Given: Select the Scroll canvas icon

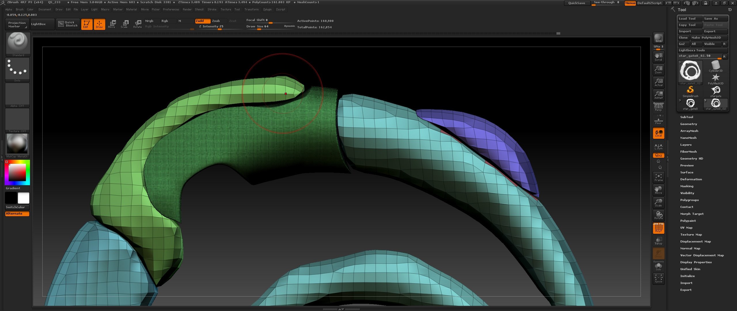Looking at the screenshot, I should [658, 57].
